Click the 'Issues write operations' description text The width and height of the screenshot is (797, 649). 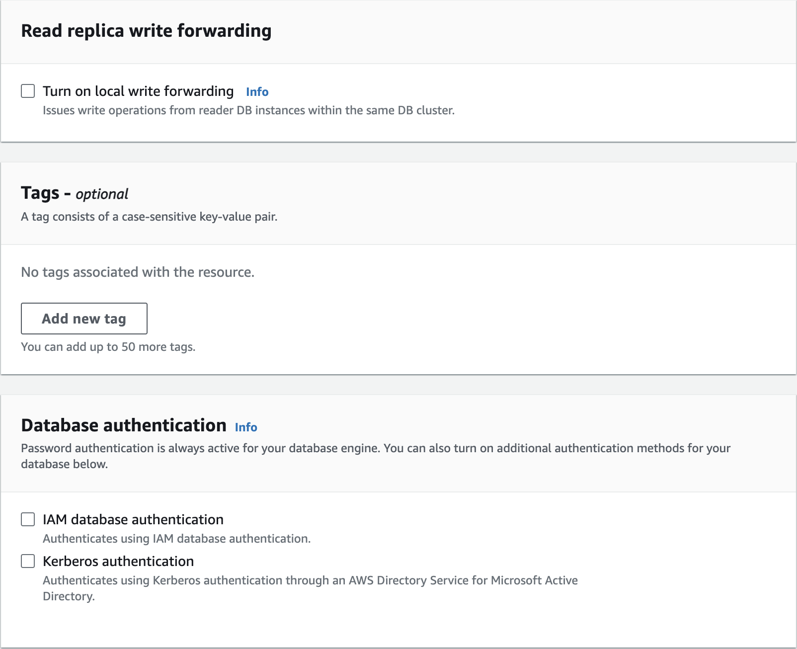pos(248,110)
